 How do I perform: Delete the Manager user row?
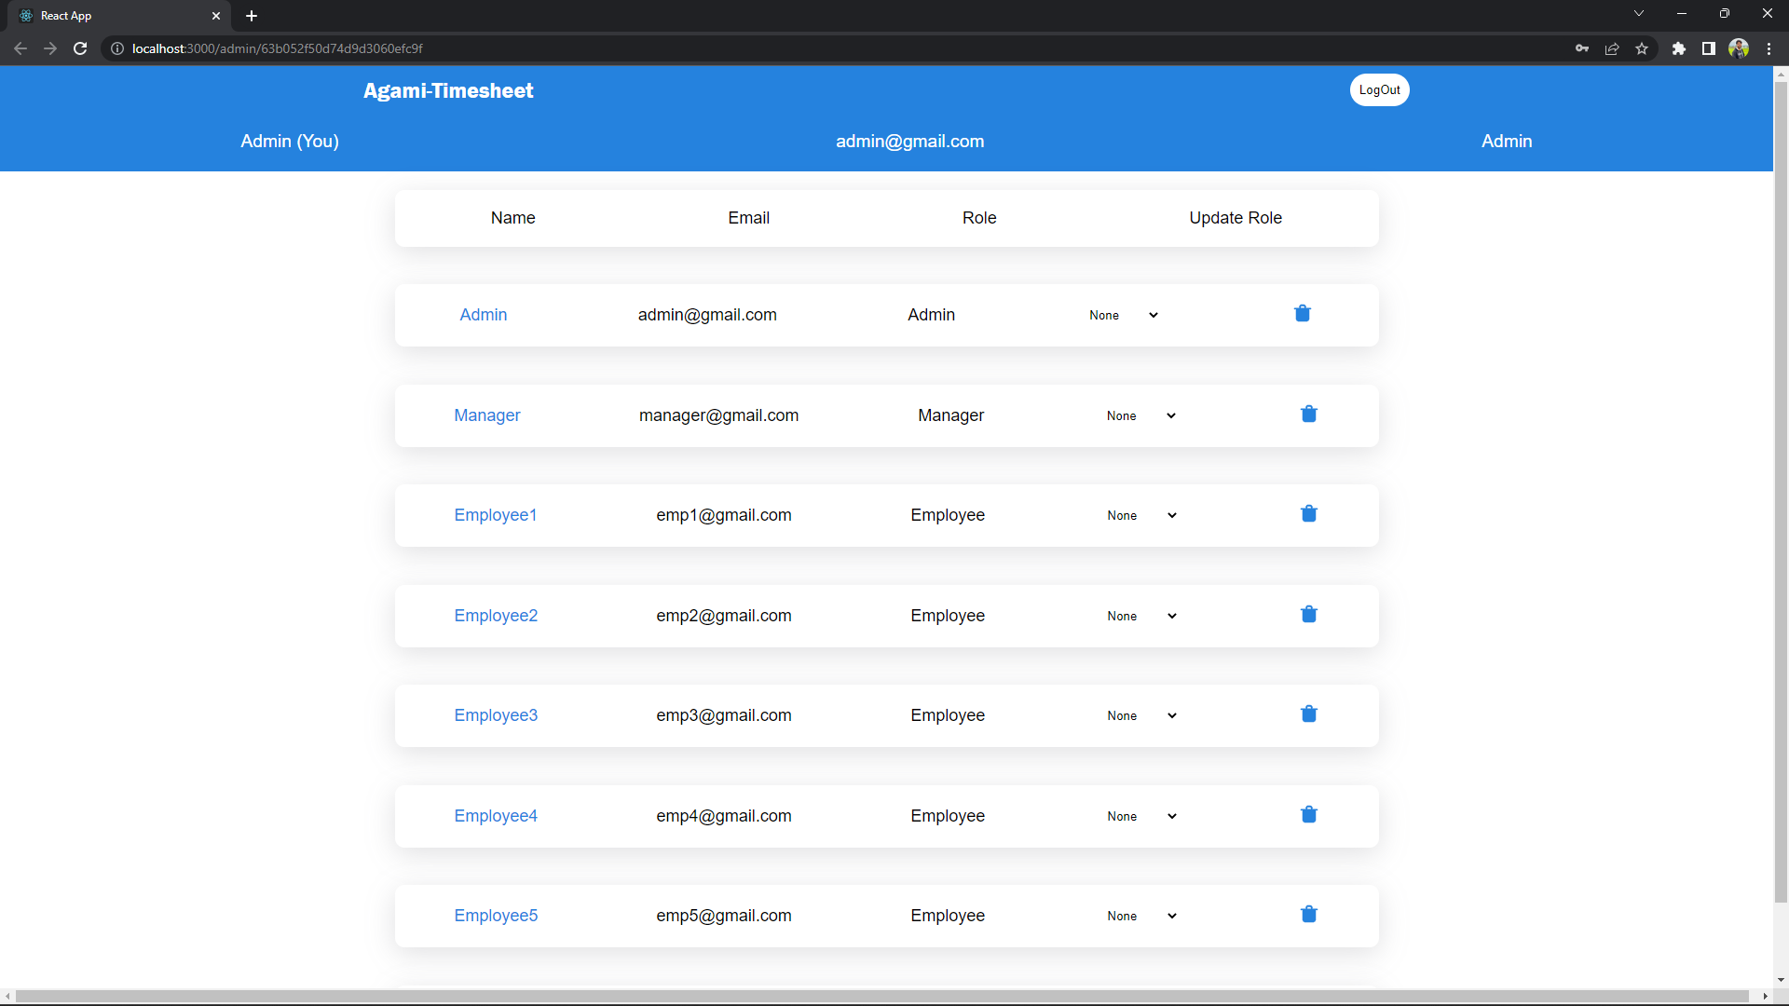tap(1308, 414)
